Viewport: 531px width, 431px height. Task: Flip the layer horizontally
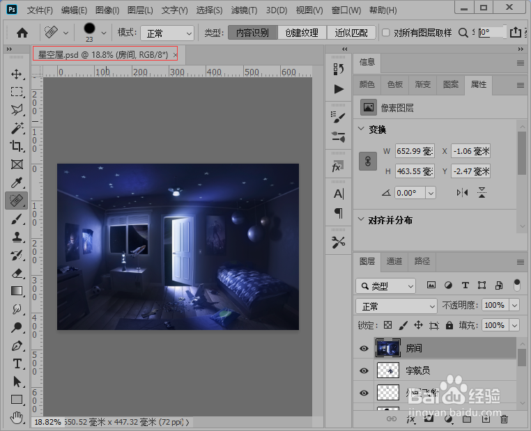coord(462,193)
